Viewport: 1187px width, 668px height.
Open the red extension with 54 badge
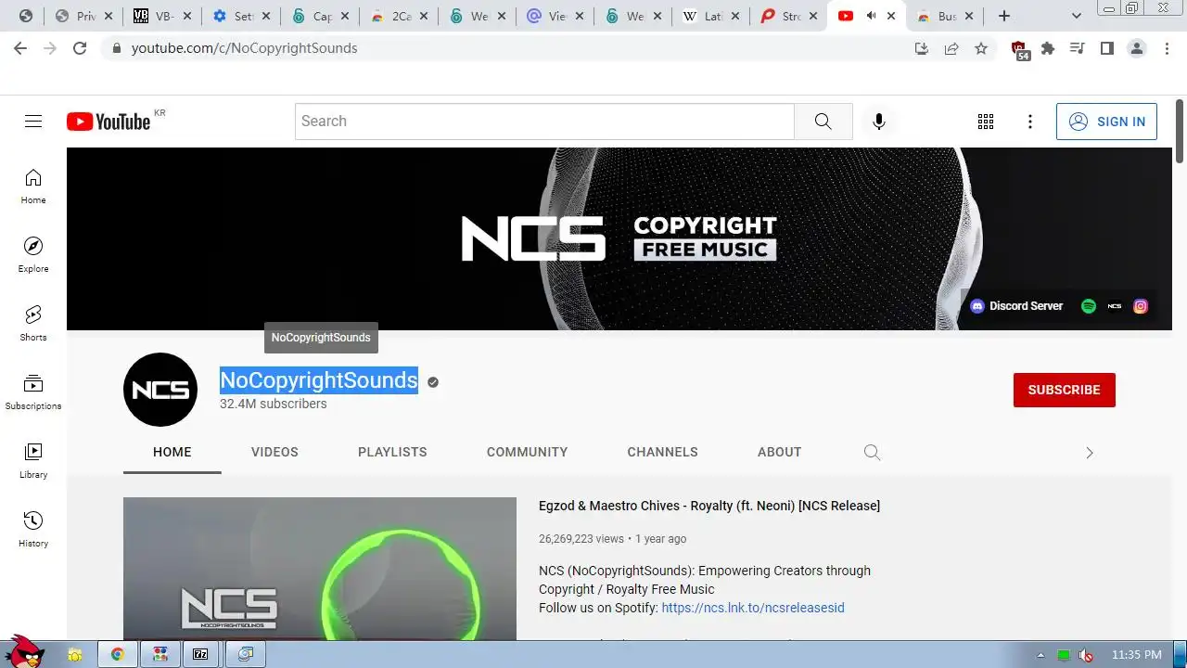pyautogui.click(x=1019, y=50)
